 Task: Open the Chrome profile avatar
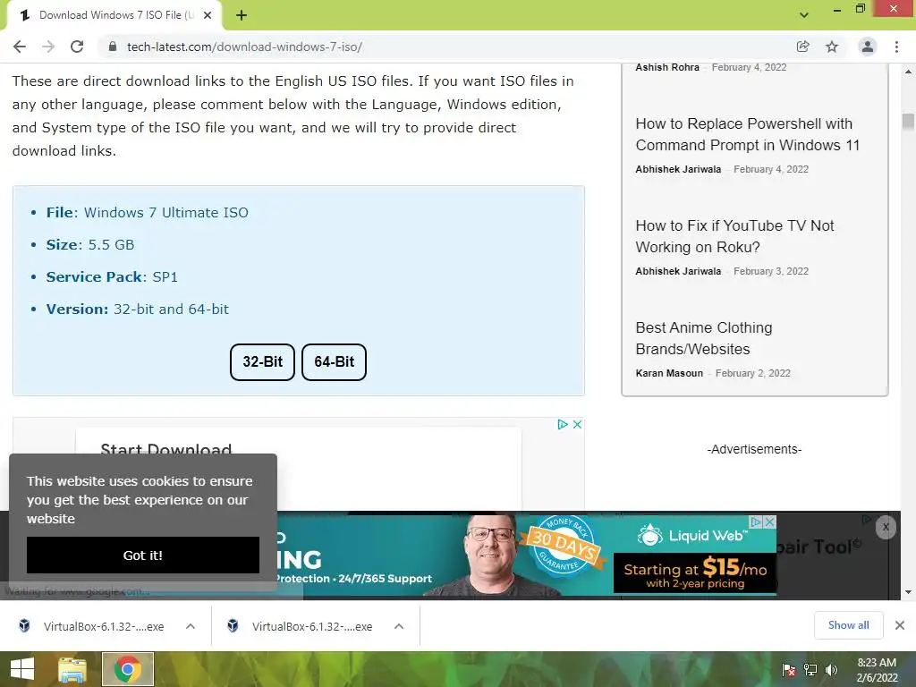(868, 47)
